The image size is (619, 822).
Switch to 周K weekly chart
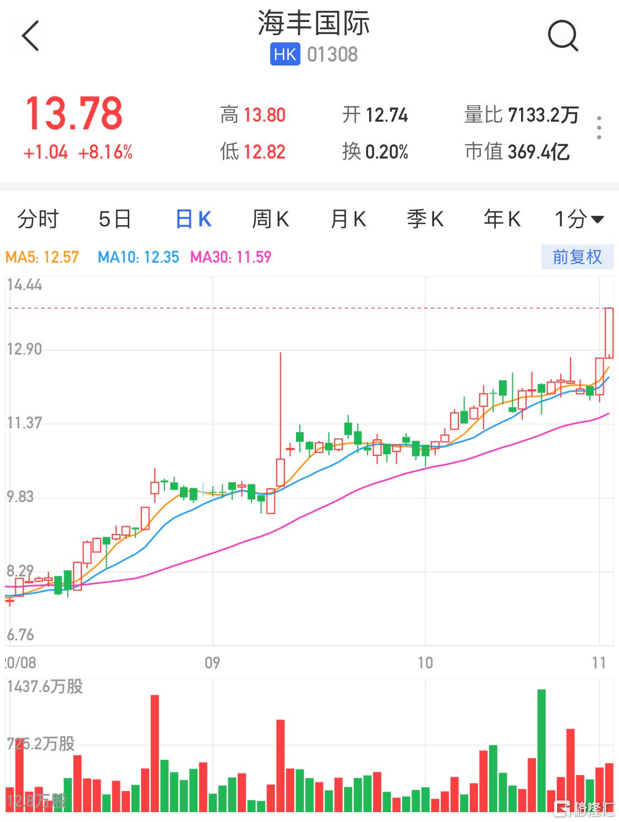click(270, 219)
